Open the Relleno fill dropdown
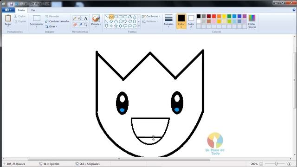297x167 pixels. coord(150,21)
